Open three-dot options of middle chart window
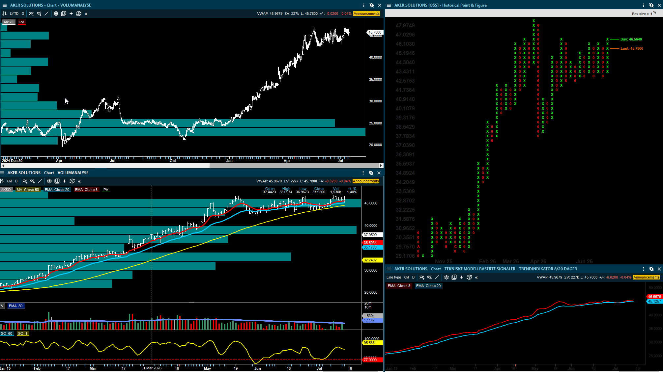The width and height of the screenshot is (663, 372). pyautogui.click(x=363, y=173)
